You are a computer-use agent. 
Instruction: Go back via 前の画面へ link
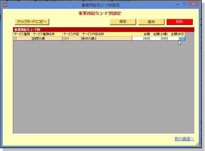point(184,139)
